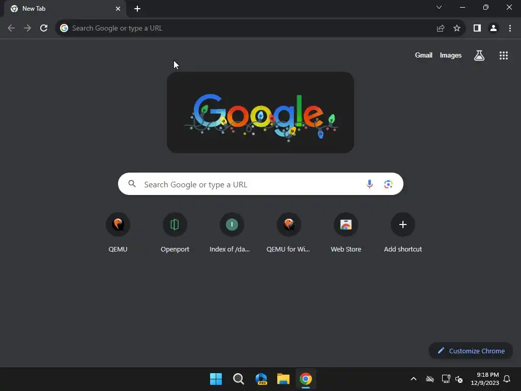The width and height of the screenshot is (521, 391).
Task: Open the QEMU for Wi... shortcut
Action: pyautogui.click(x=289, y=233)
